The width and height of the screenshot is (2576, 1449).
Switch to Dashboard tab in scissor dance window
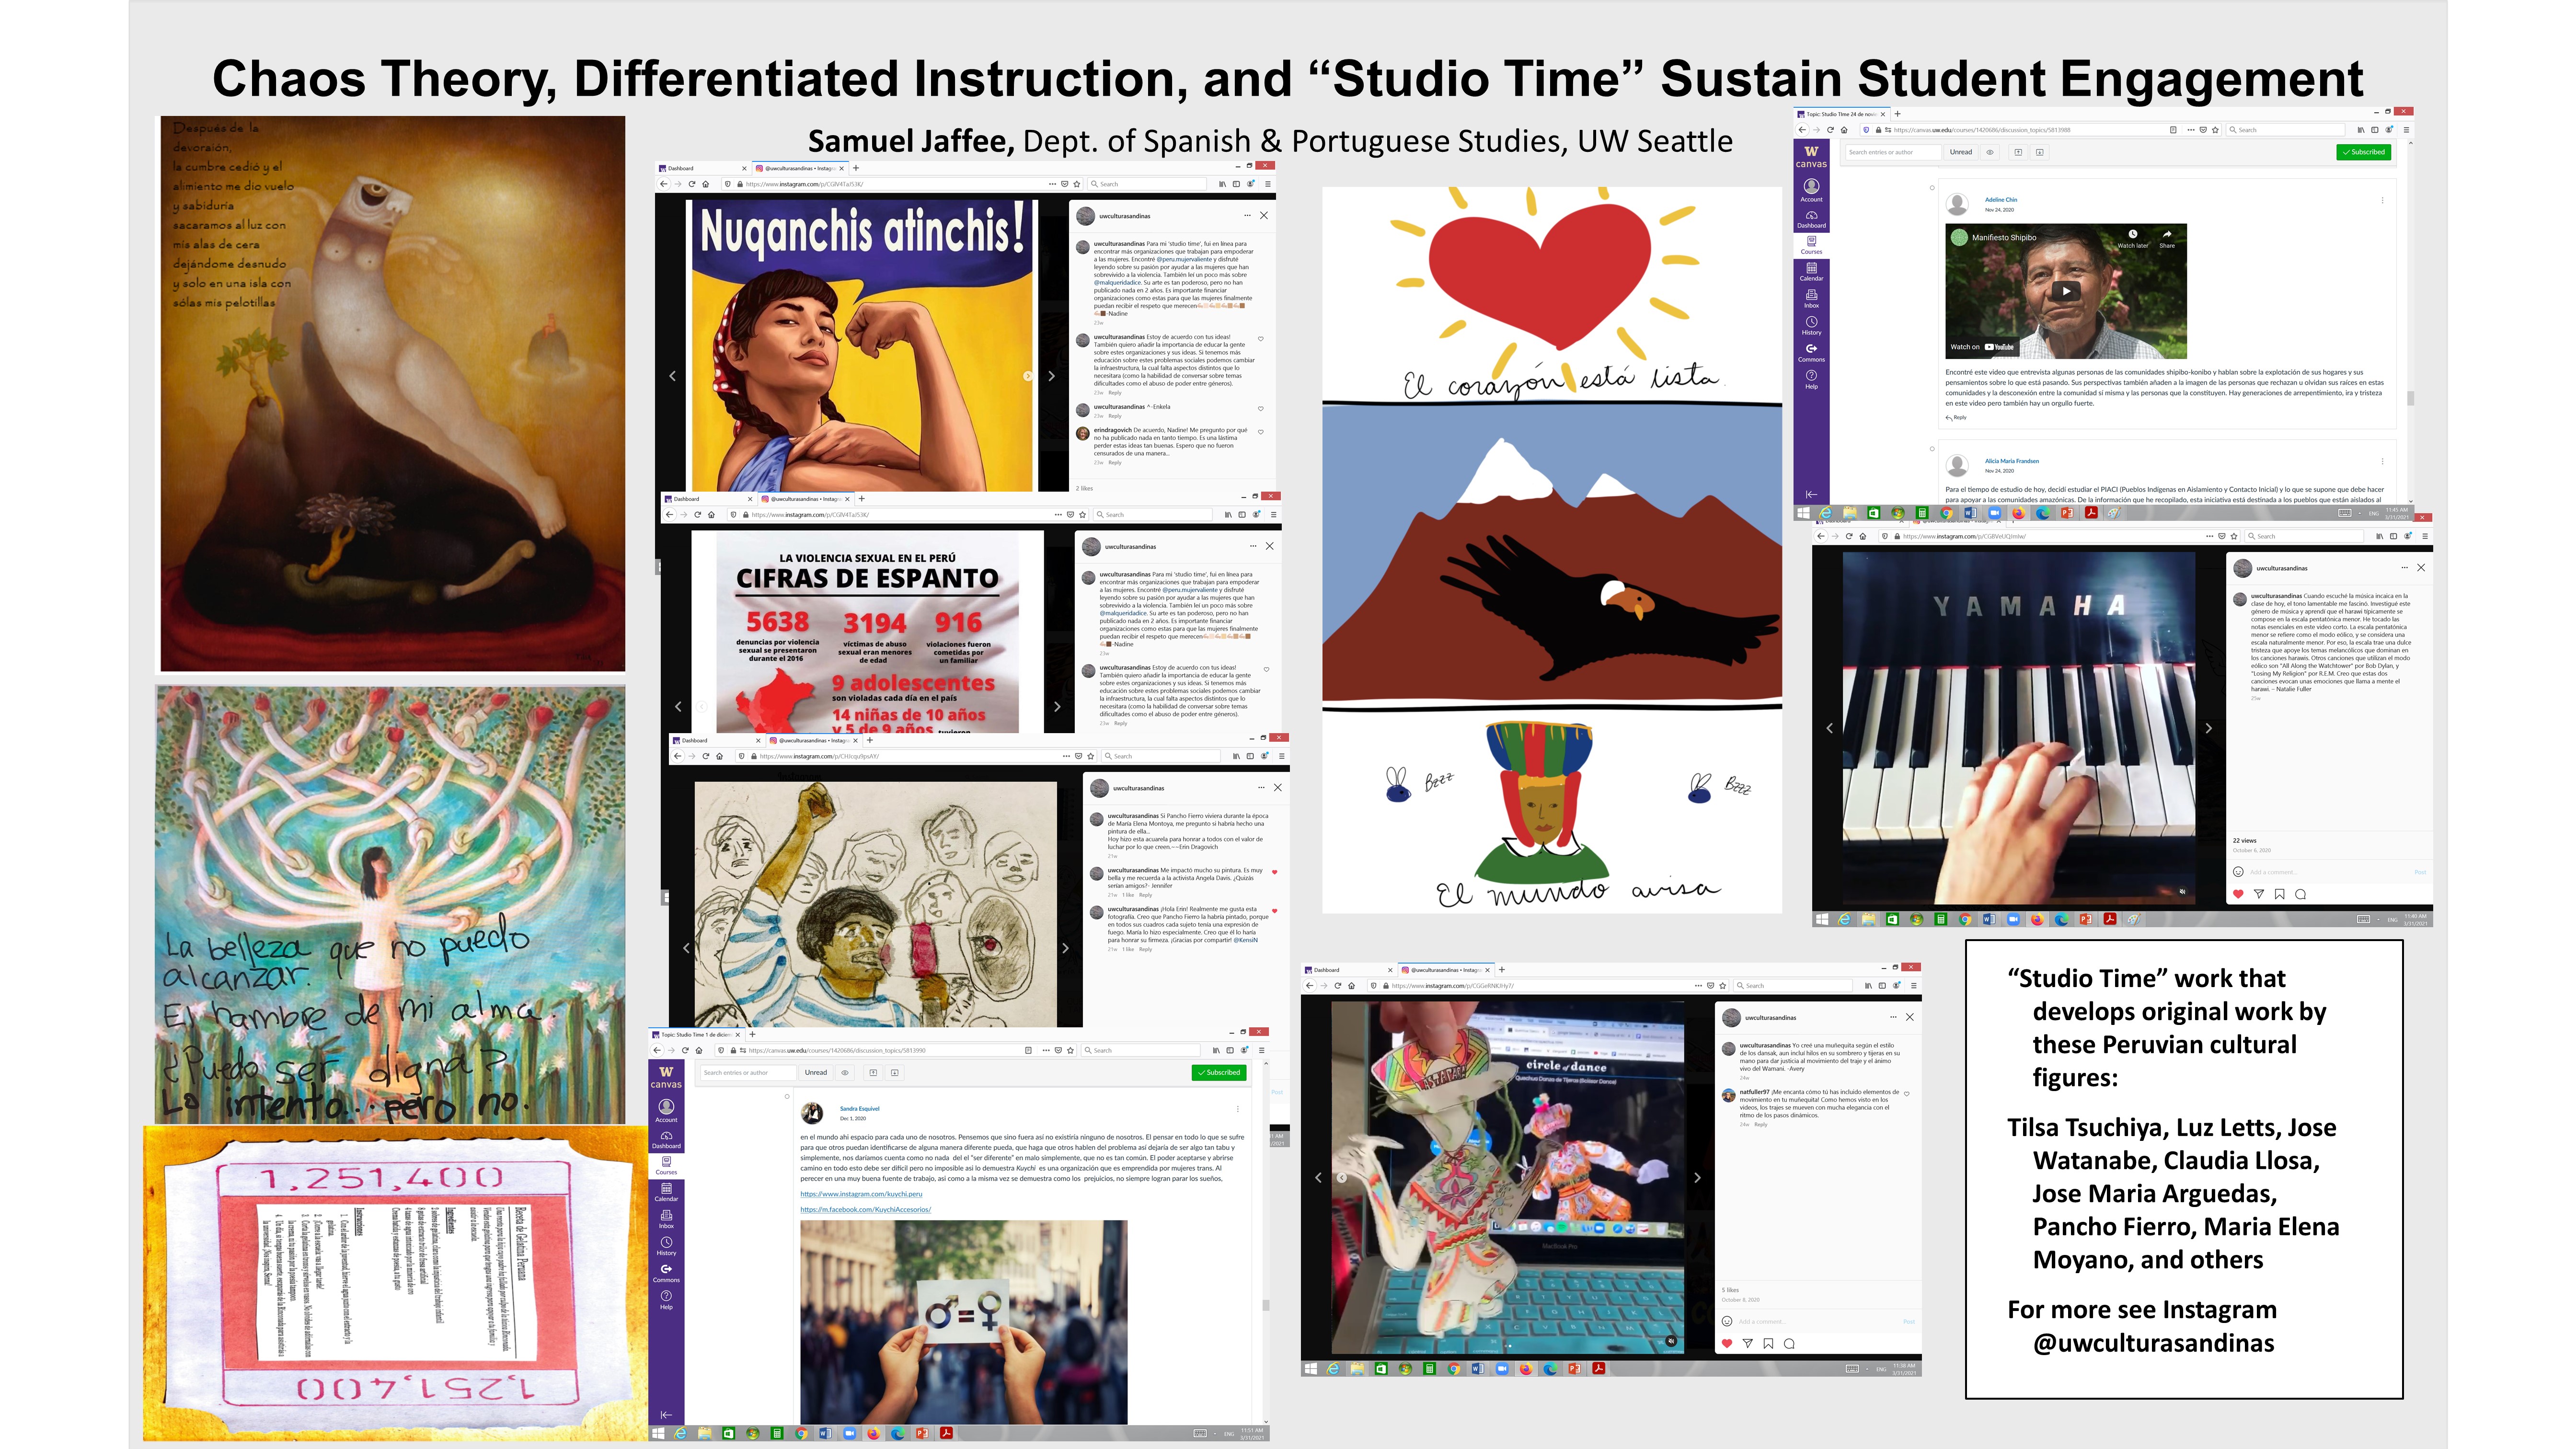[x=1328, y=970]
